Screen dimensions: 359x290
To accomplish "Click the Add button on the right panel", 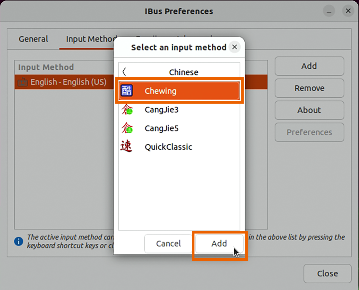I will (x=309, y=66).
